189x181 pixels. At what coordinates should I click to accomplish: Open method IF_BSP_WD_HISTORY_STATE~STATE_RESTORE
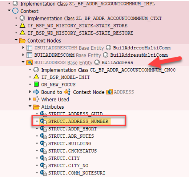[80, 33]
